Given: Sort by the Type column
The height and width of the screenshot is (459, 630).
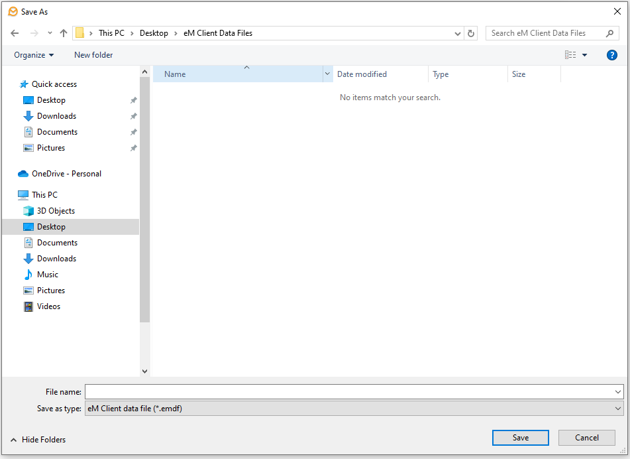Looking at the screenshot, I should click(x=468, y=74).
